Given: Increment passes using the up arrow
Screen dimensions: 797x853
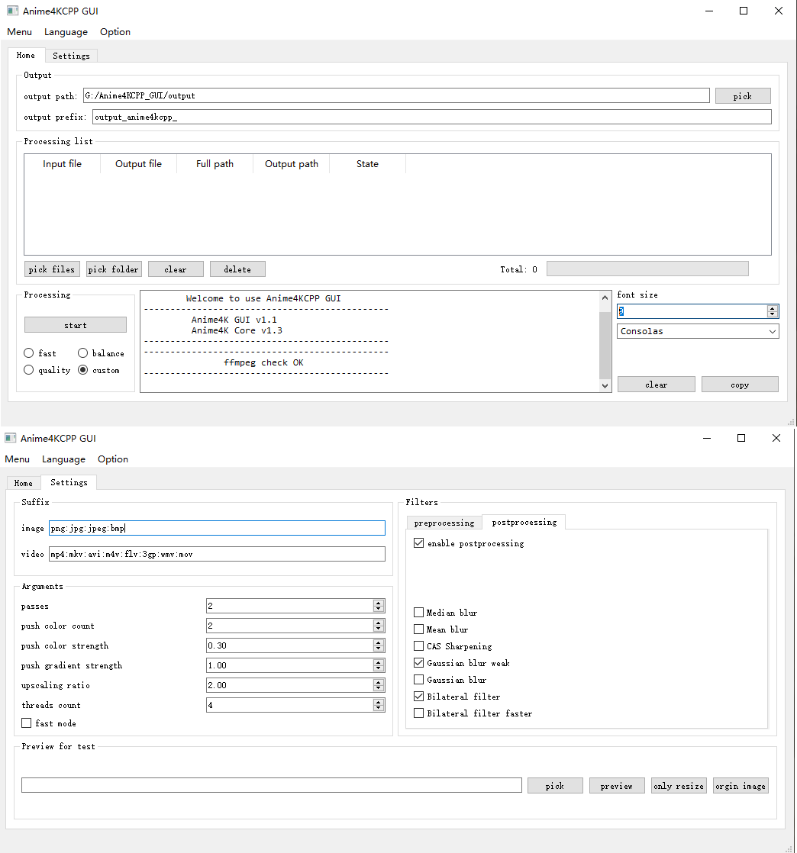Looking at the screenshot, I should [x=379, y=603].
